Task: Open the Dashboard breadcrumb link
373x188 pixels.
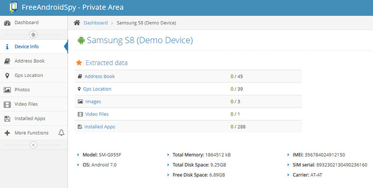Action: click(95, 23)
